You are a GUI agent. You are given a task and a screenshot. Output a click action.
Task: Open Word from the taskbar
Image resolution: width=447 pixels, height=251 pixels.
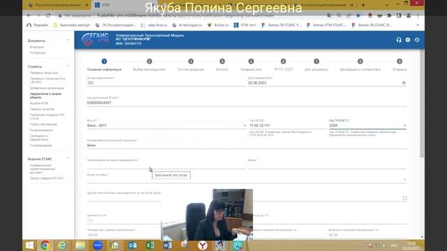(168, 245)
